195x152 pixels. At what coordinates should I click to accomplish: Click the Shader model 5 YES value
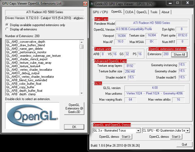(182, 77)
